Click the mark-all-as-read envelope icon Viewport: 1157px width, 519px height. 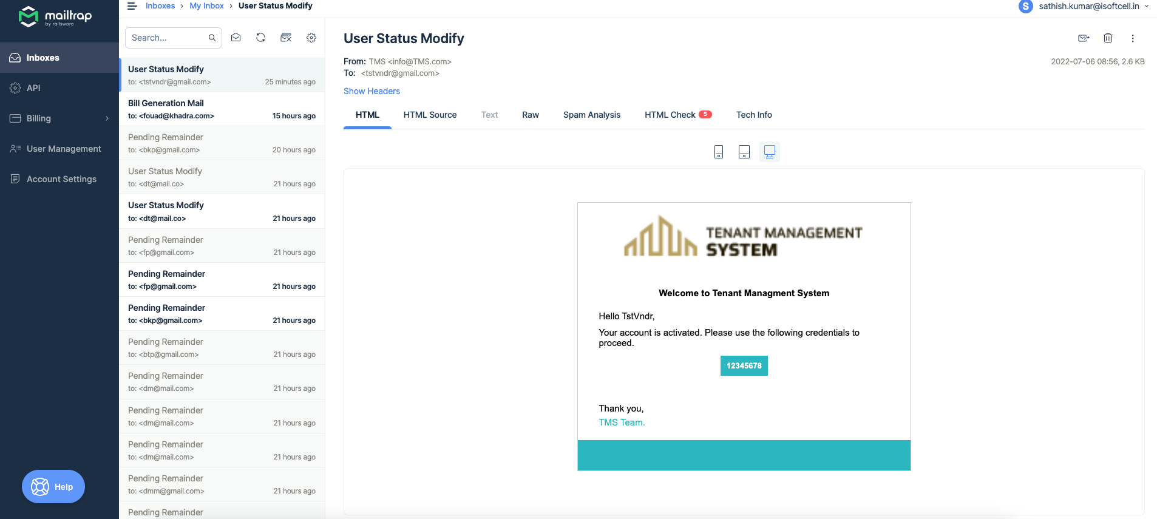click(236, 38)
